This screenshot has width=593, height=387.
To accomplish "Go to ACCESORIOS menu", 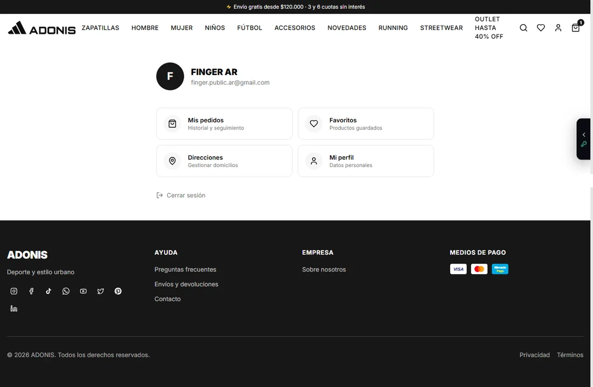I will pyautogui.click(x=294, y=27).
